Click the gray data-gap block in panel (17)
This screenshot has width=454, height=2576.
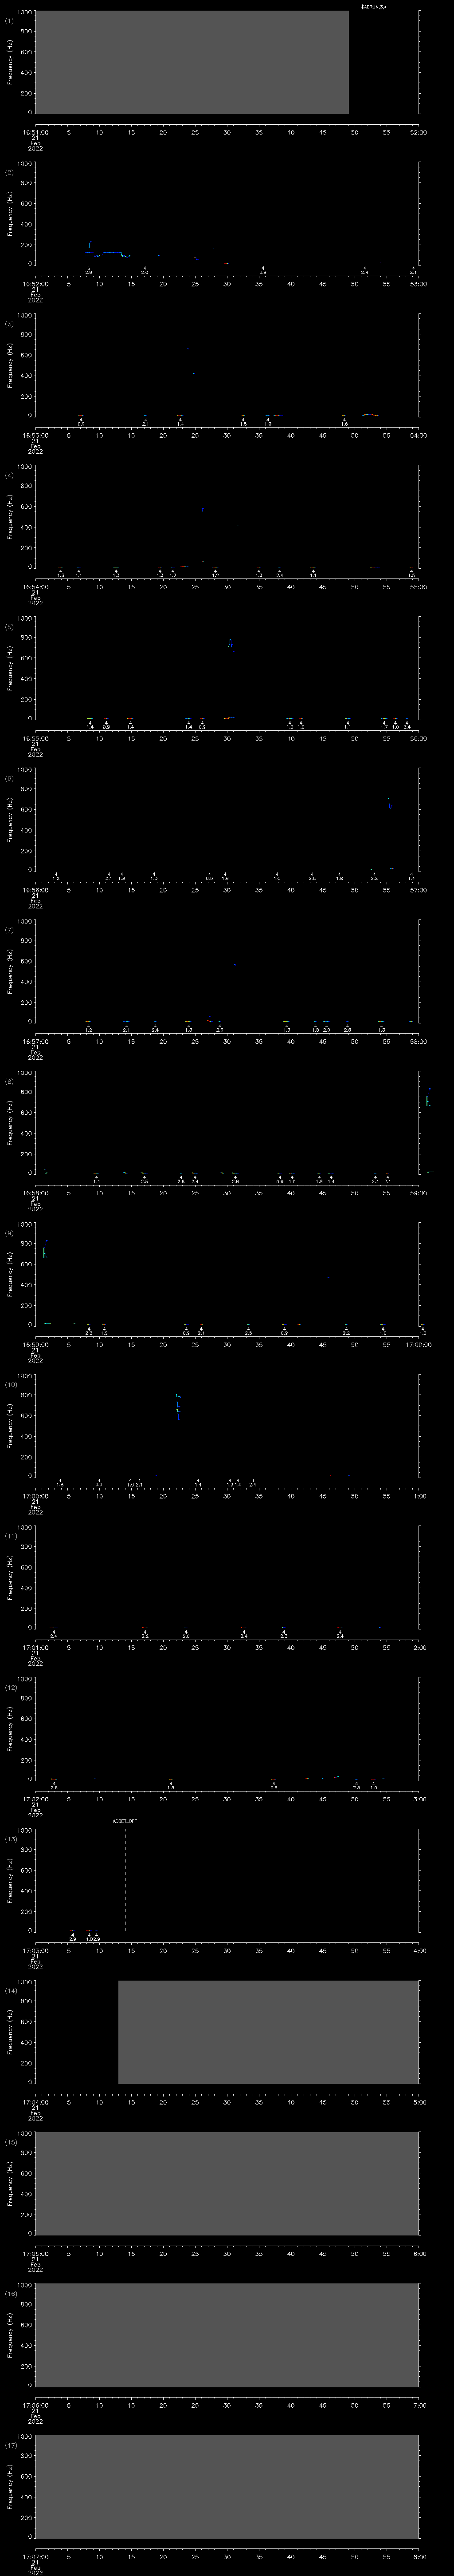click(227, 2486)
